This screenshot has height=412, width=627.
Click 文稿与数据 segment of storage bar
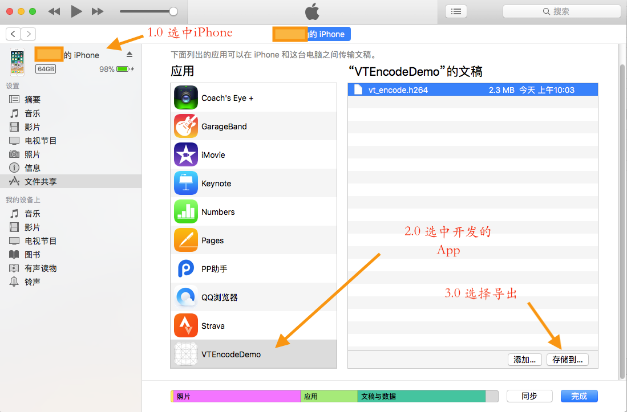[x=422, y=397]
